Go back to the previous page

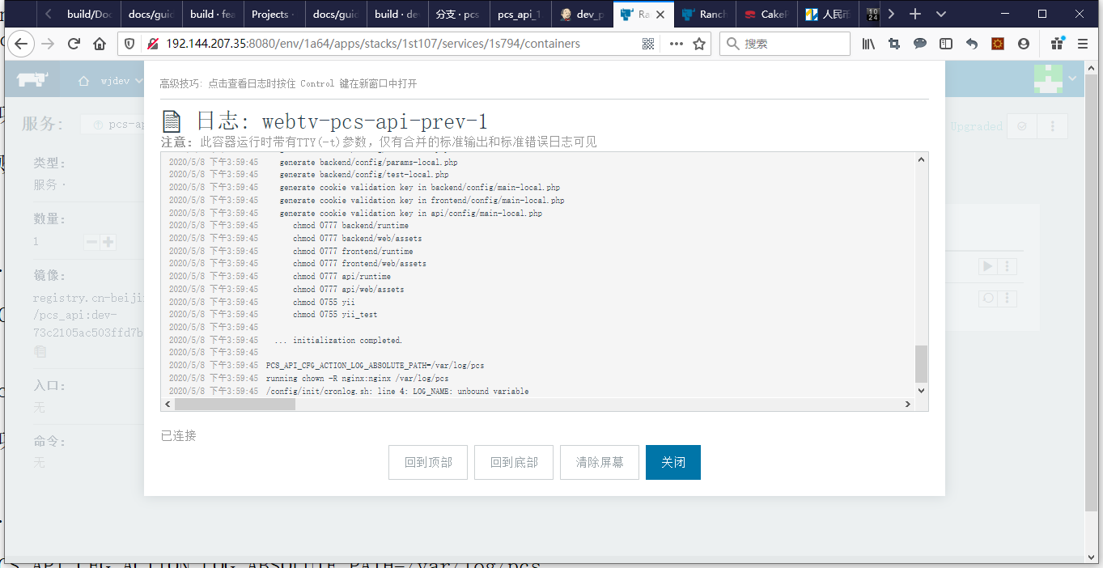[21, 44]
